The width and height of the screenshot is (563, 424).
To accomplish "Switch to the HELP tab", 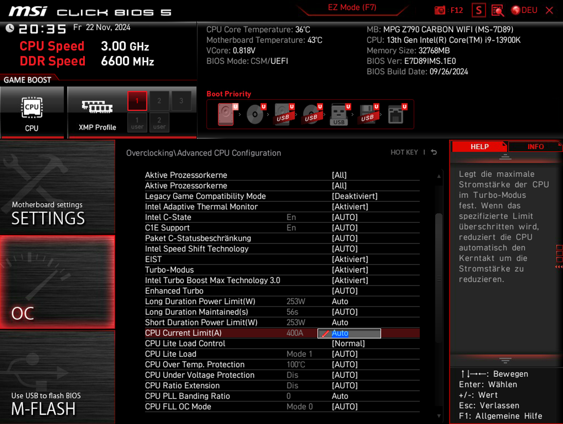I will (x=479, y=147).
